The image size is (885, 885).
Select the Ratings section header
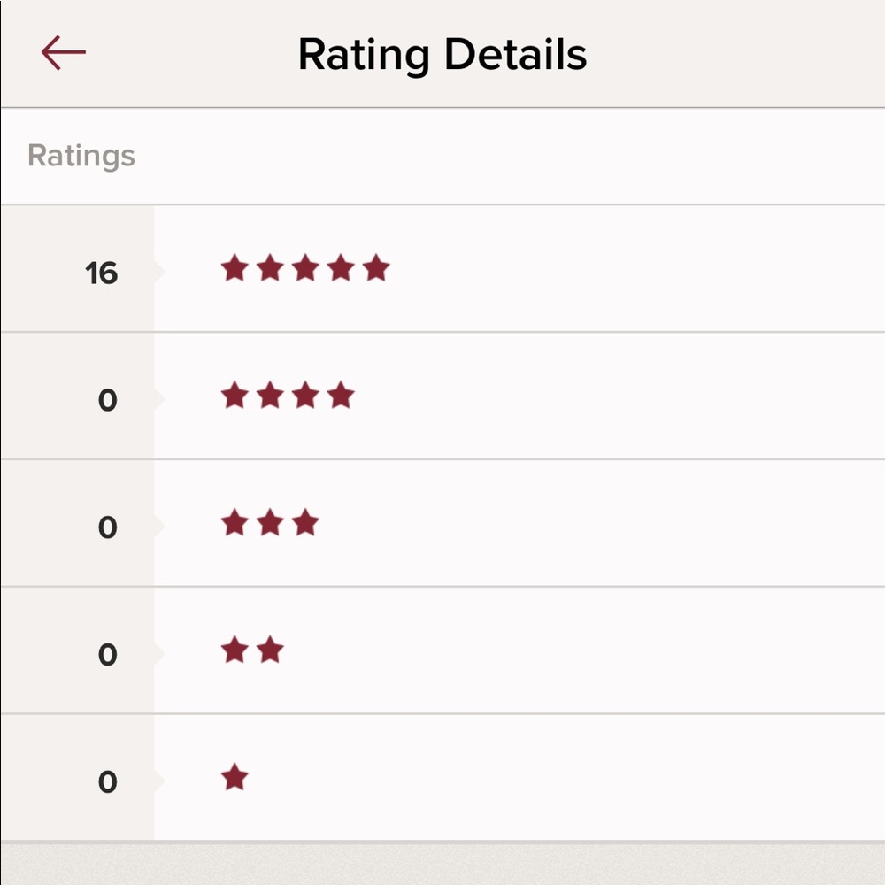[82, 156]
